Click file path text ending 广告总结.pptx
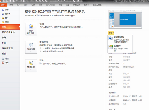149x110 pixels. coord(50,16)
